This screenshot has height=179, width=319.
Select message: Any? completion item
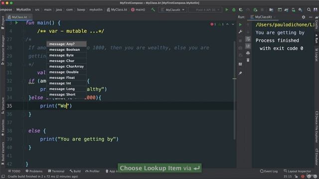66,44
